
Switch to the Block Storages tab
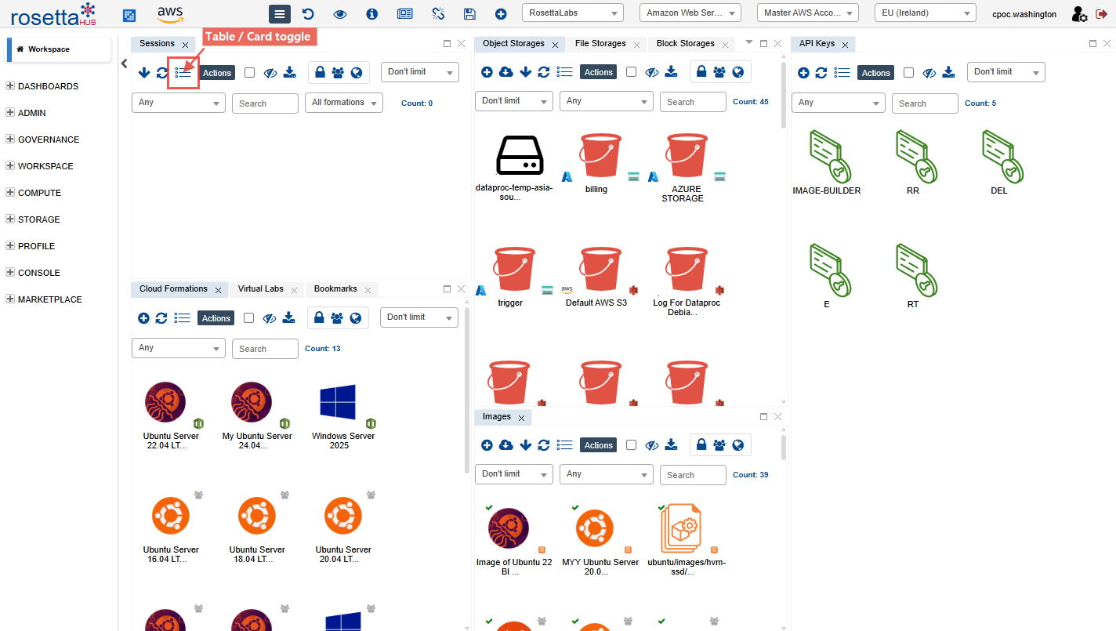pos(685,44)
